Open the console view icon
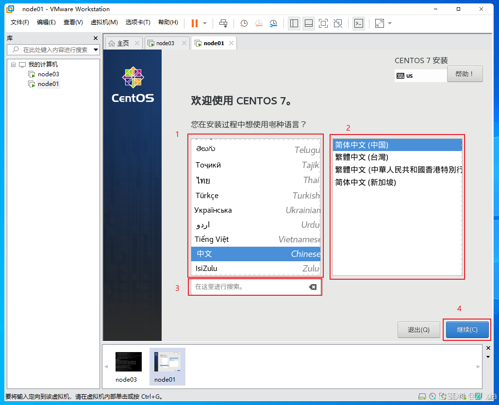This screenshot has height=405, width=499. pos(359,23)
